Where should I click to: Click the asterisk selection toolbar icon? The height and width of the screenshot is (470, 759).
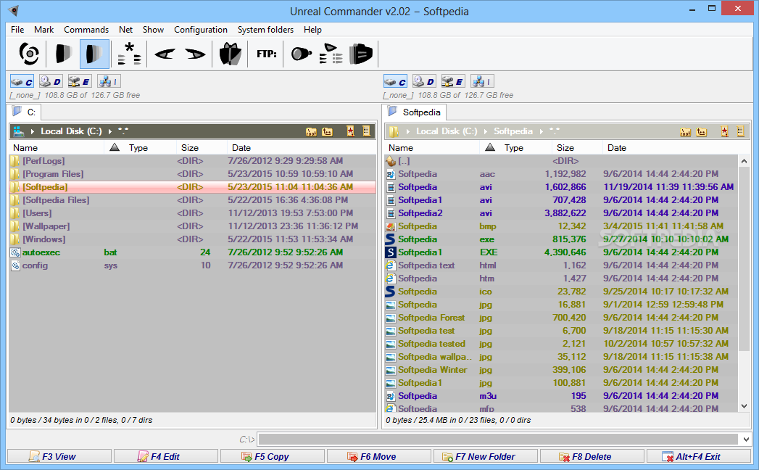pos(129,54)
